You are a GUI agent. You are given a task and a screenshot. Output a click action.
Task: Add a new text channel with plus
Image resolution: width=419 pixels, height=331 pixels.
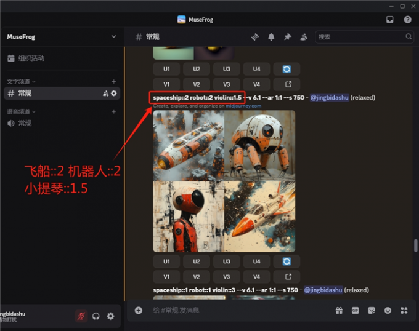click(114, 81)
